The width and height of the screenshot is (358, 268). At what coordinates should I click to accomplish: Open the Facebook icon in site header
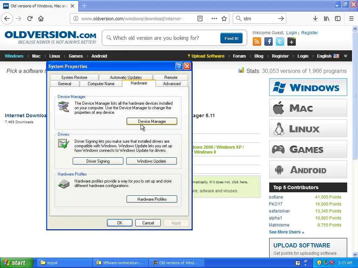pyautogui.click(x=268, y=42)
